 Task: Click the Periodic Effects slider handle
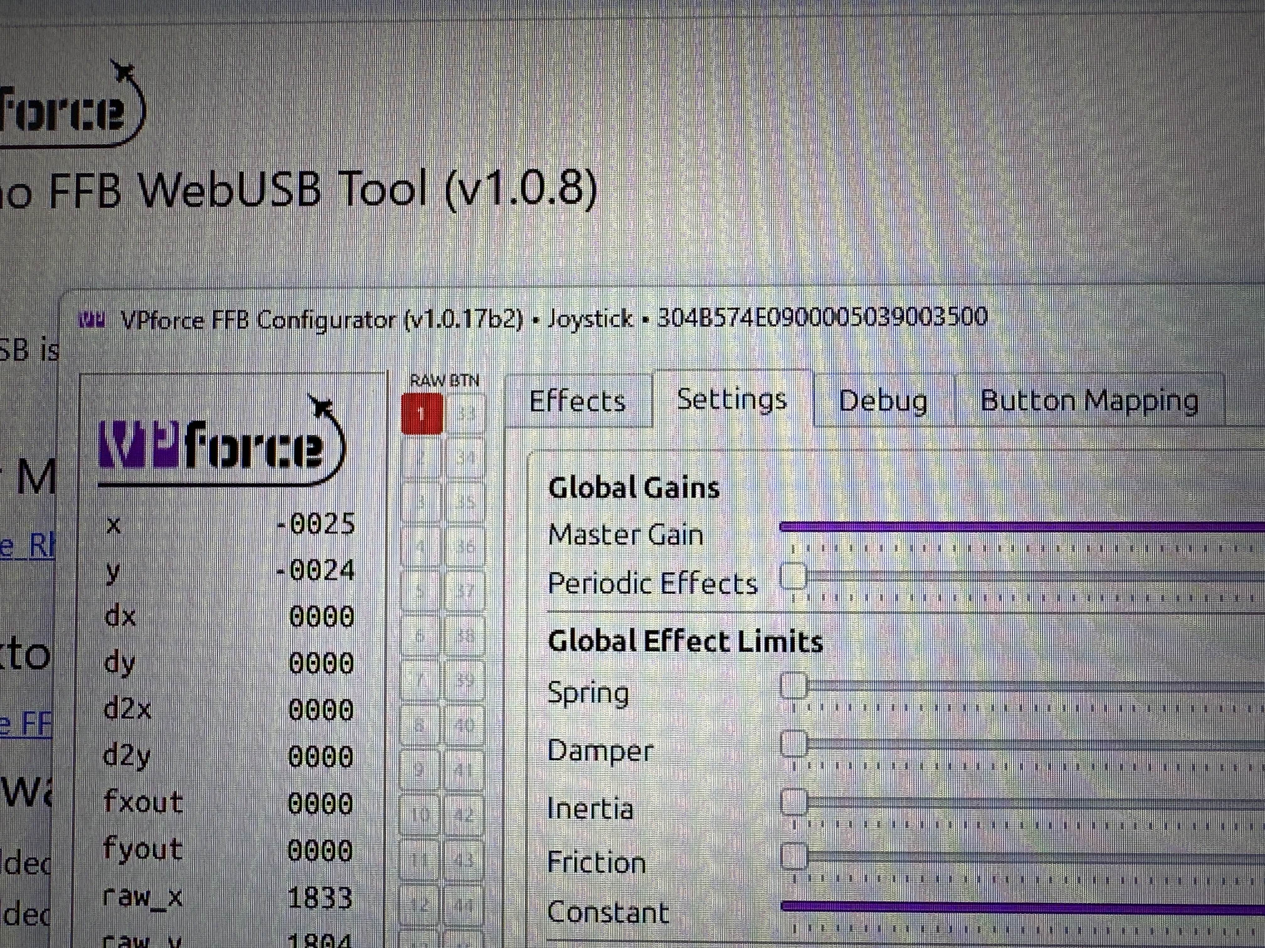click(x=794, y=576)
